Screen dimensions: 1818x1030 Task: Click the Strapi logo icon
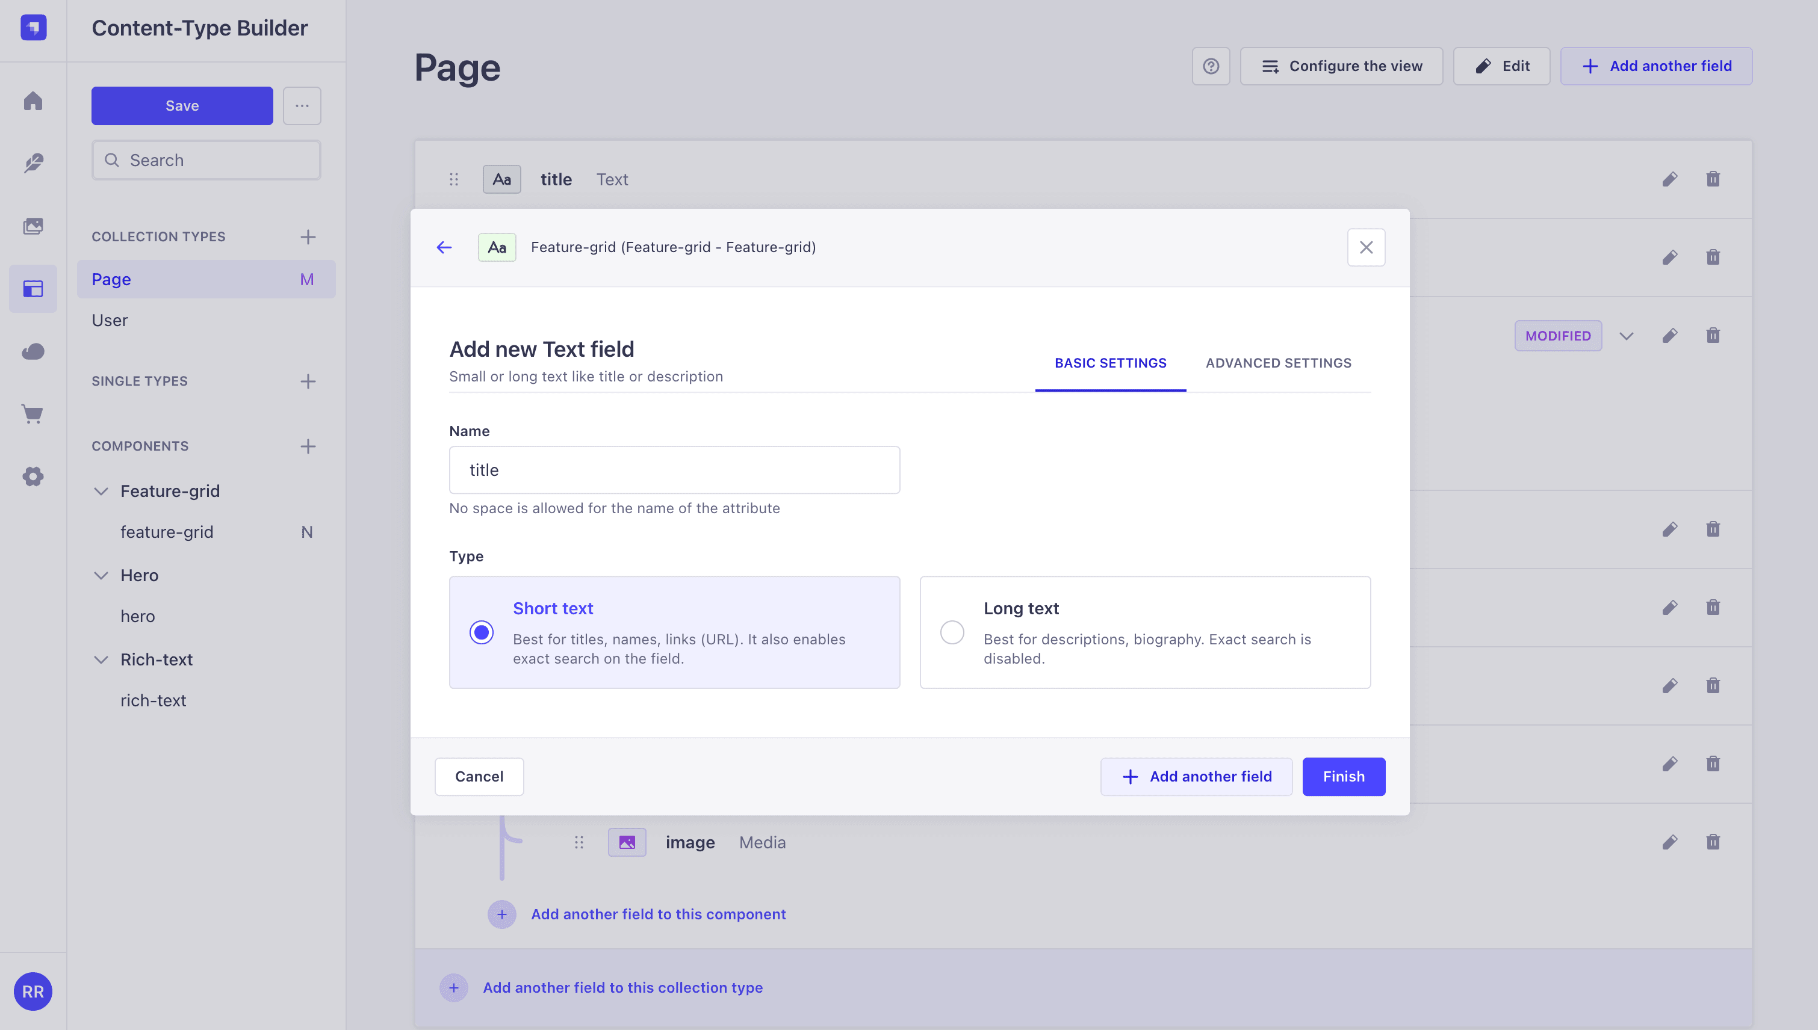33,28
